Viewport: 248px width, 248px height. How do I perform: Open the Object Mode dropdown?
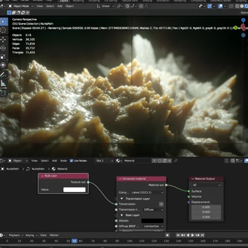point(21,6)
